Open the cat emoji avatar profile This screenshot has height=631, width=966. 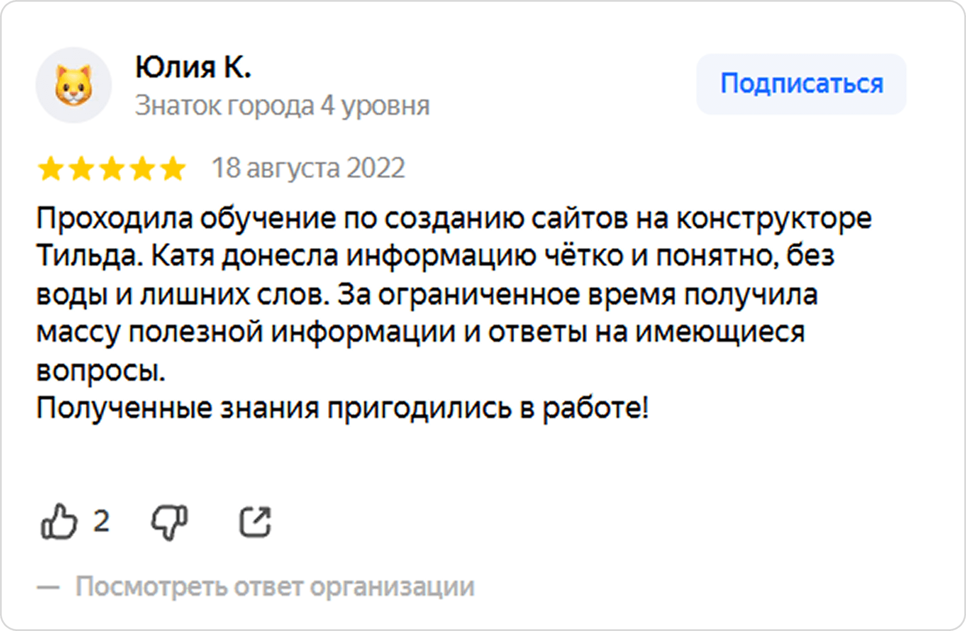(x=74, y=85)
